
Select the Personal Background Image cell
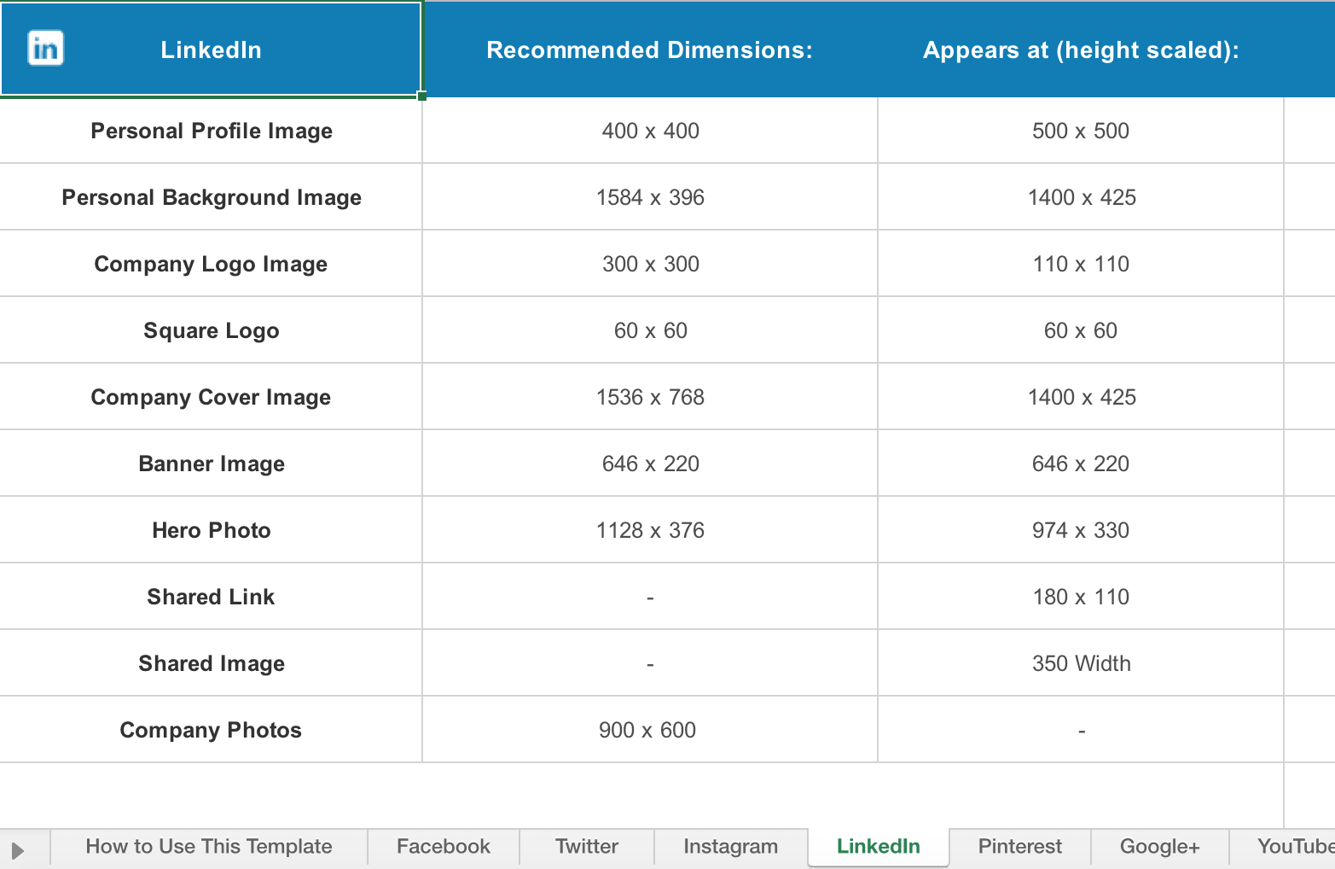211,197
